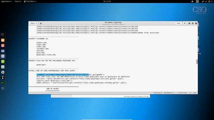Click the inc/Phish6 path line

[x=87, y=31]
